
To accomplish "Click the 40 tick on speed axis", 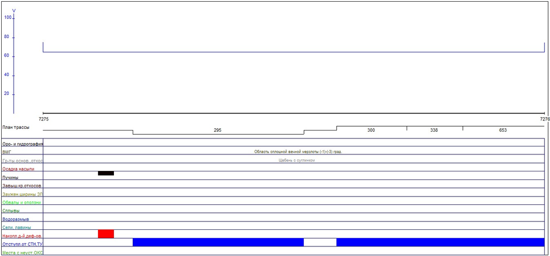I will tap(7, 75).
